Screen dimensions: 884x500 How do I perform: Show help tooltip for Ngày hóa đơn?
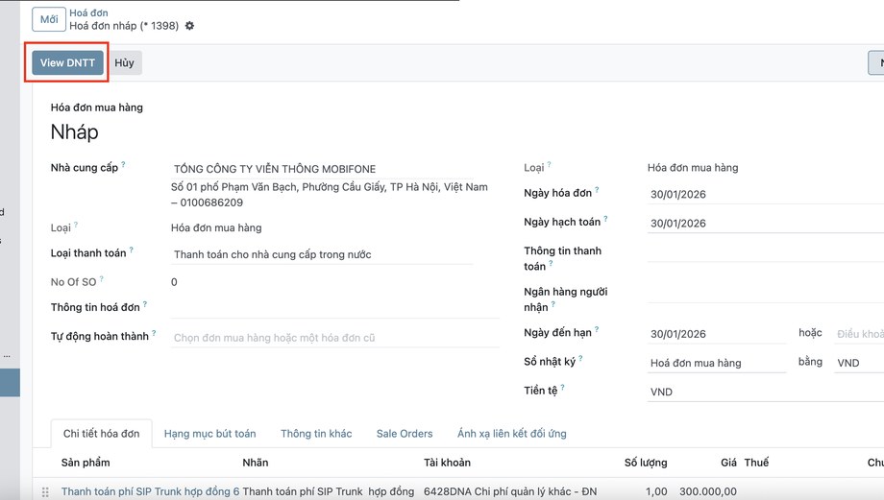click(x=597, y=190)
